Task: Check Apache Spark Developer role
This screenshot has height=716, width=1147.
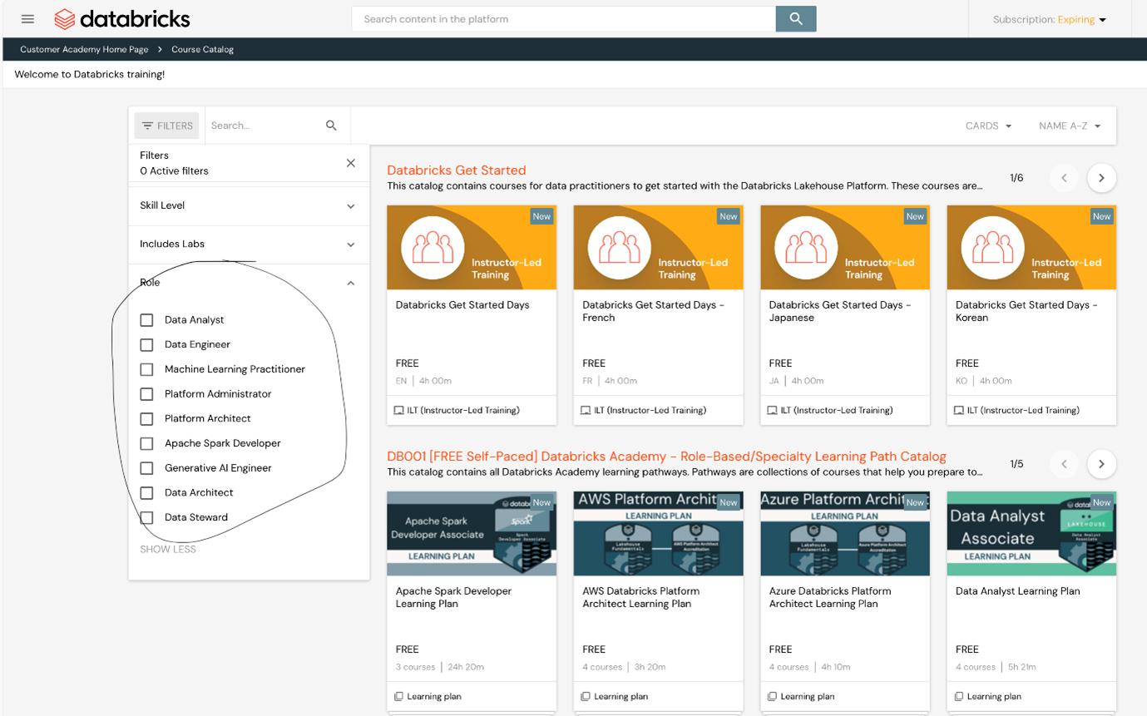Action: [x=147, y=443]
